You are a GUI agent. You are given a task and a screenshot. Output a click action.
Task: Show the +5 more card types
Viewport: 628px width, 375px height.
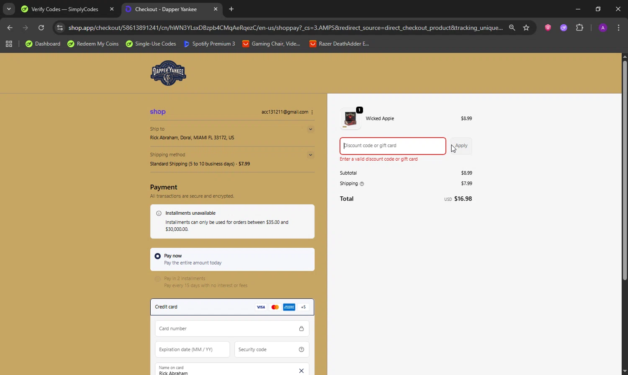[x=304, y=307]
